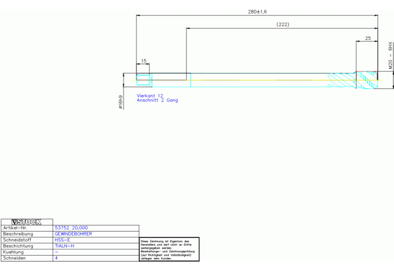Click the Kuehlung label cell

(27, 252)
